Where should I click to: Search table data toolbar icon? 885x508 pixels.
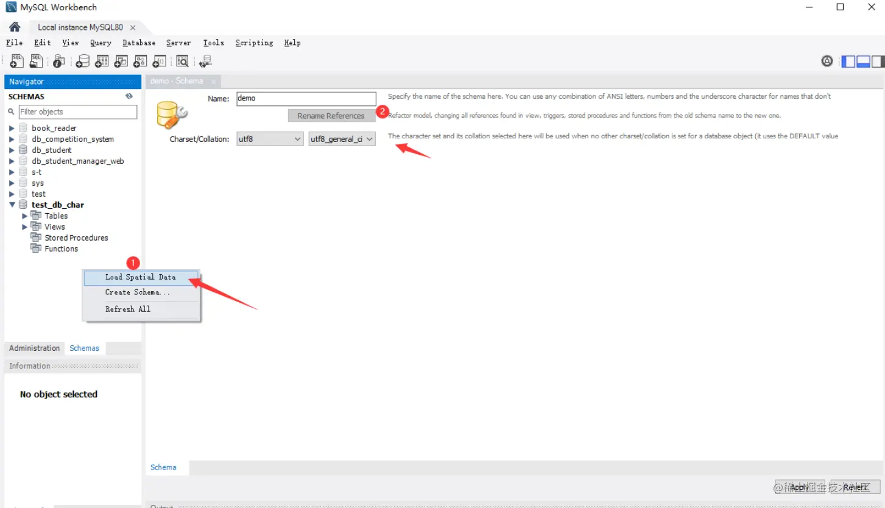tap(182, 61)
